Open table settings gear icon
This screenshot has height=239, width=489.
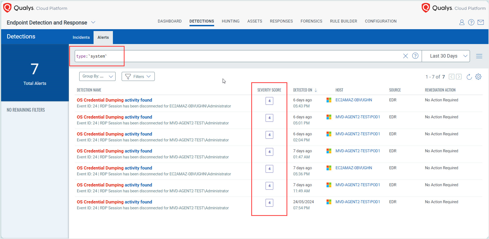478,77
